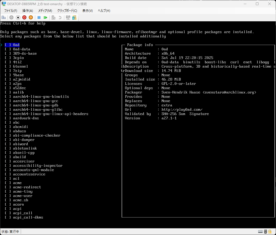This screenshot has width=276, height=235.
Task: Click the 状態: 実行中 status text
Action: click(10, 232)
